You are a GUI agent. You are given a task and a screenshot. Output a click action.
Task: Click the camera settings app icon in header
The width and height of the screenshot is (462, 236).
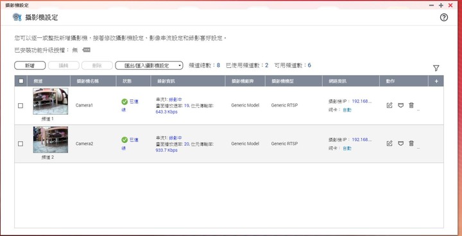[x=17, y=17]
